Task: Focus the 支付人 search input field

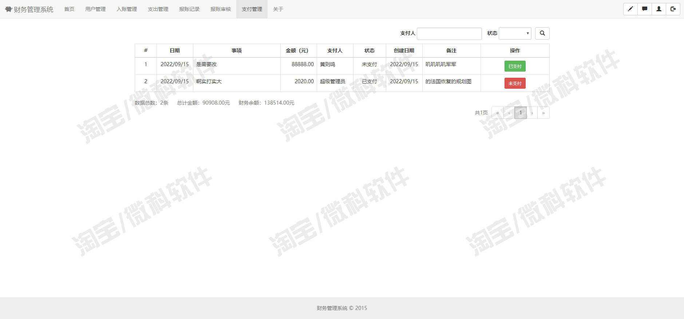Action: tap(449, 33)
